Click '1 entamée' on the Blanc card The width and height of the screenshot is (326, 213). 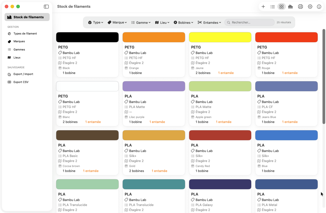point(93,122)
